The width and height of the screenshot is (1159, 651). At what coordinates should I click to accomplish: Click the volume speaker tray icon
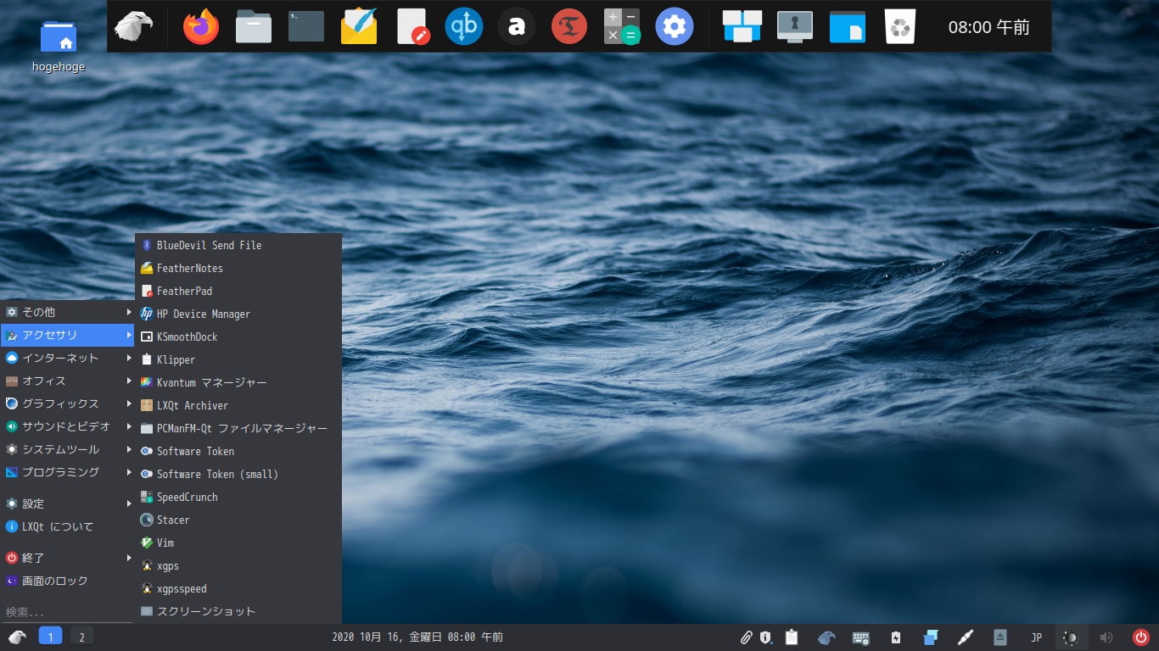tap(1106, 637)
